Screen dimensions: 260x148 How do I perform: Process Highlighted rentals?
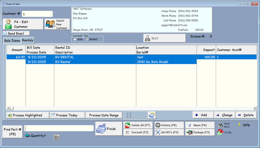tap(28, 115)
